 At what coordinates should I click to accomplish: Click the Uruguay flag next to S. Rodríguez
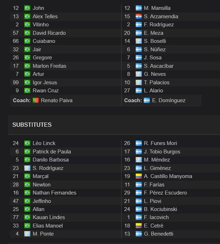(27, 168)
